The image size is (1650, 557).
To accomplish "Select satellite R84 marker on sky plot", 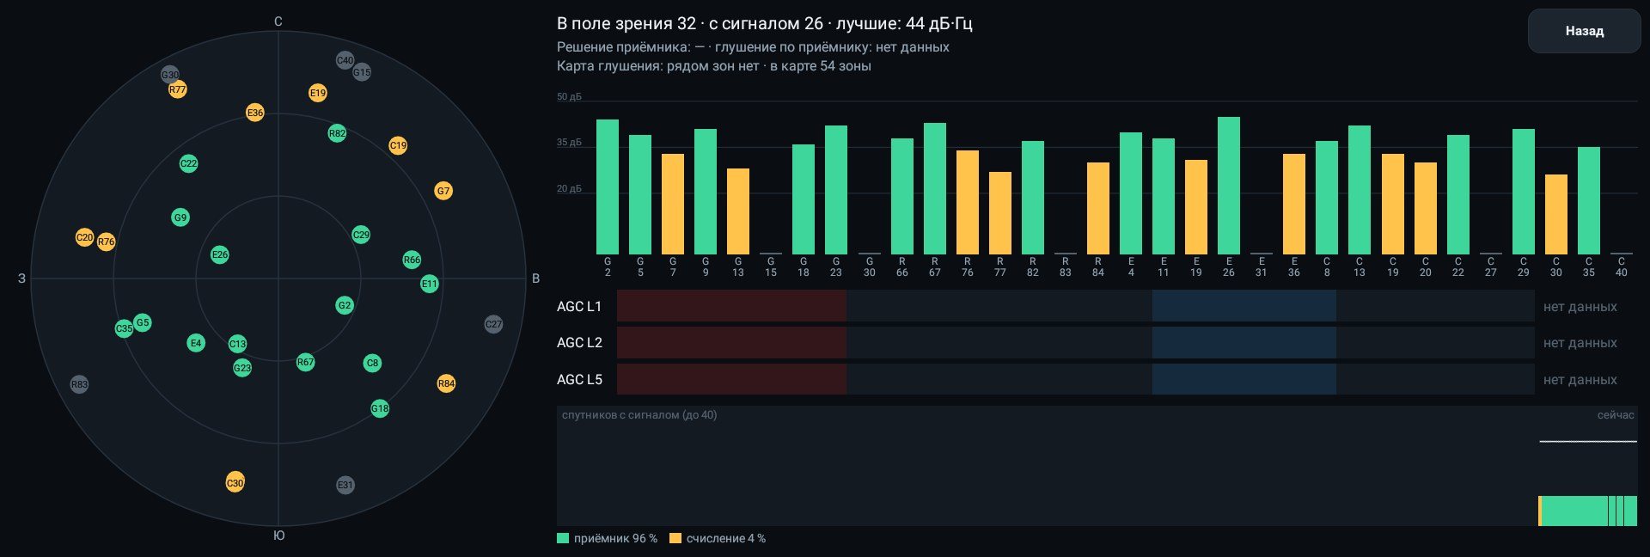I will 446,383.
